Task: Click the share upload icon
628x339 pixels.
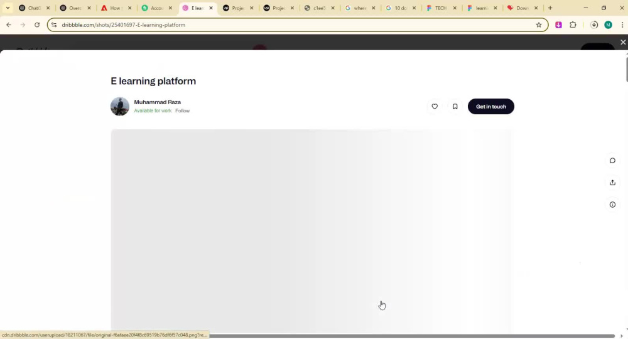Action: tap(612, 183)
